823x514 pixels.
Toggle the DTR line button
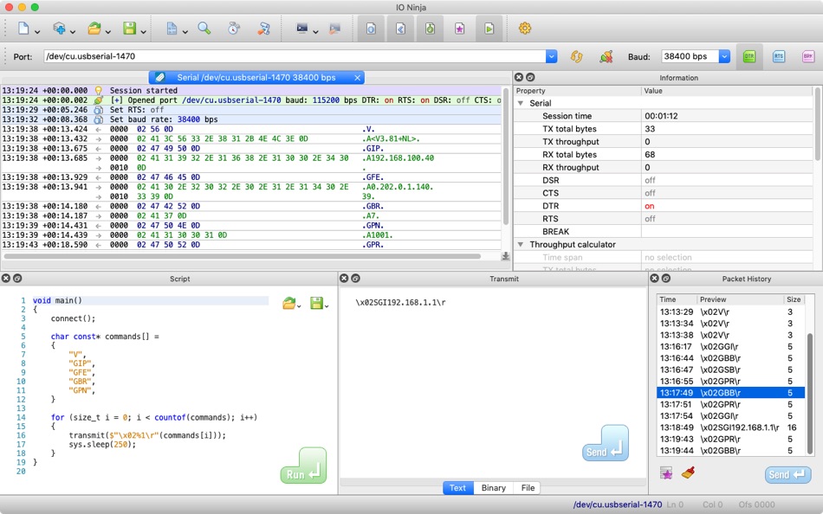pyautogui.click(x=749, y=56)
